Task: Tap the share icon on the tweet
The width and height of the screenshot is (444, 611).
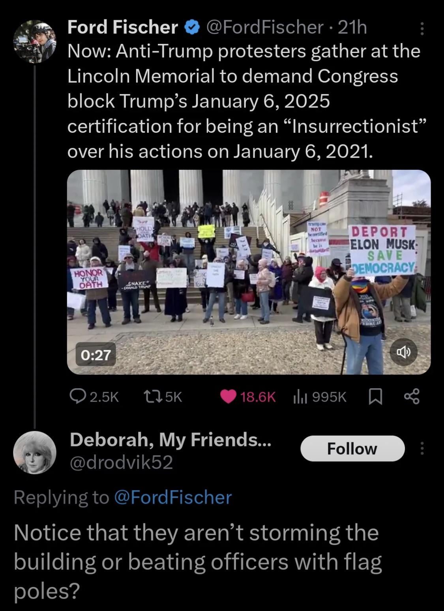Action: click(412, 397)
